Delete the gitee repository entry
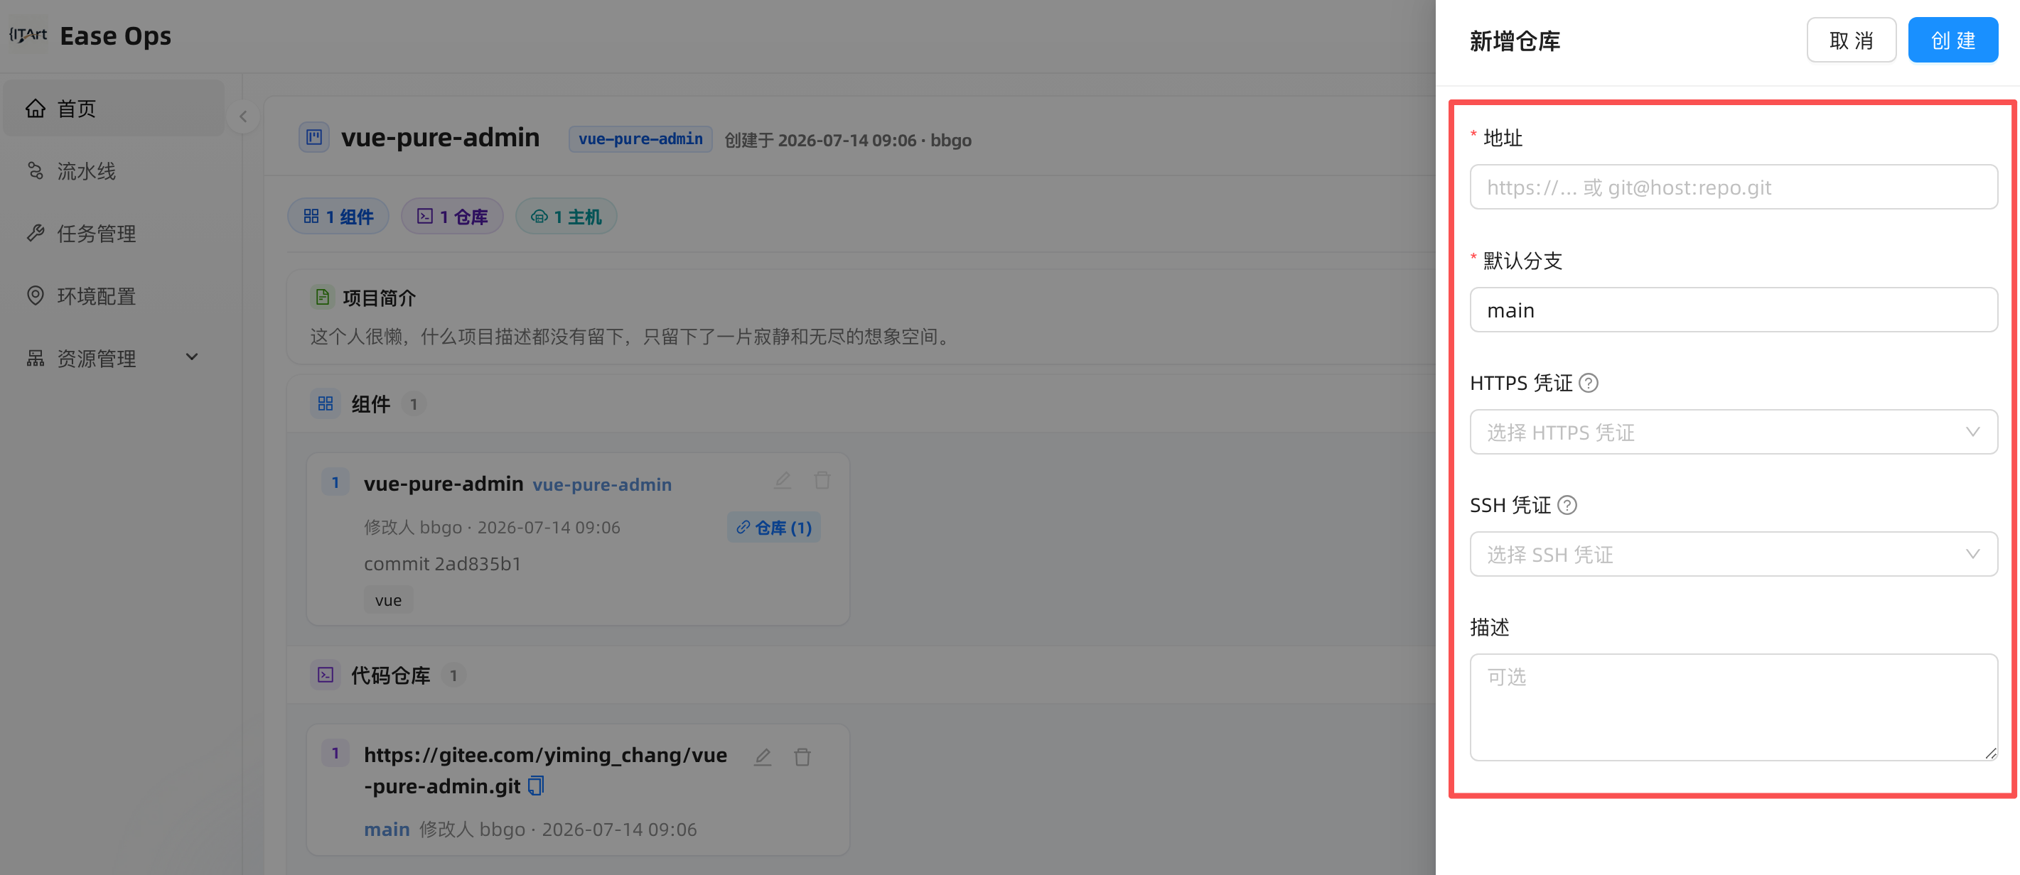2020x875 pixels. (802, 756)
